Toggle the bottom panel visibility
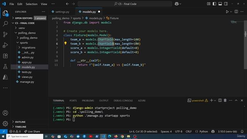The image size is (247, 139). (220, 4)
